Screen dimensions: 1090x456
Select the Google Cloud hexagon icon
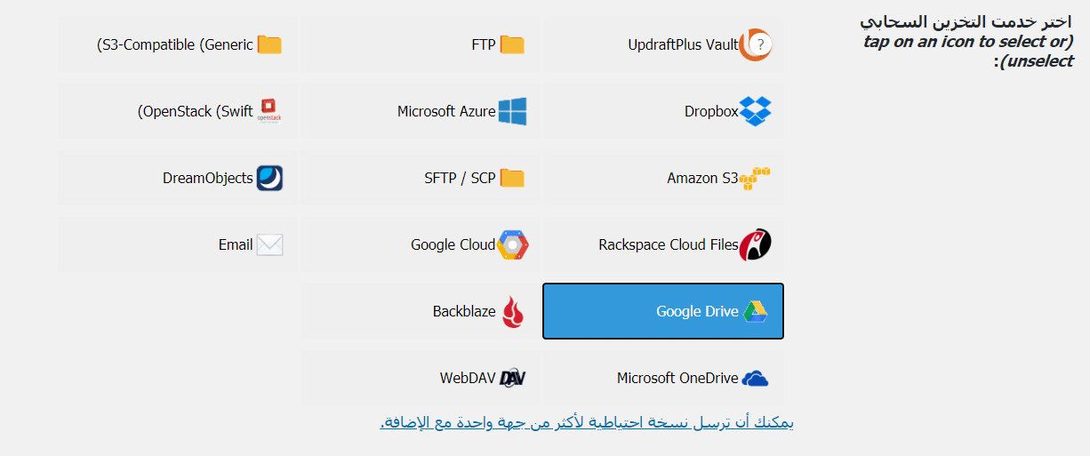pyautogui.click(x=513, y=244)
